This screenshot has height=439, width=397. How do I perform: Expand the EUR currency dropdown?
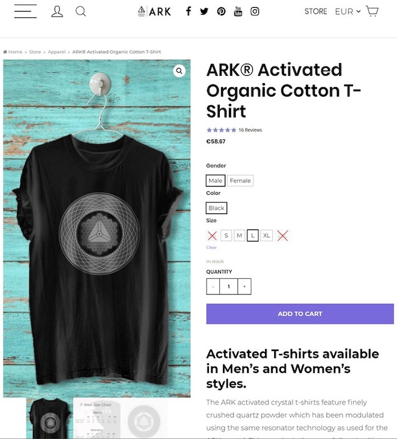tap(348, 12)
